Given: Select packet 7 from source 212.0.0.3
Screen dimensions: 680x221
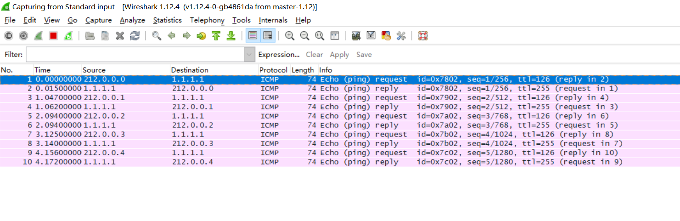Looking at the screenshot, I should coord(340,134).
